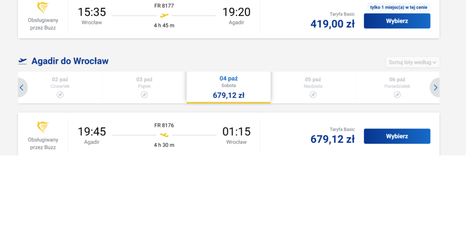Viewport: 466px width, 251px height.
Task: Click the 15:35 Wrocław departure time
Action: click(x=92, y=12)
